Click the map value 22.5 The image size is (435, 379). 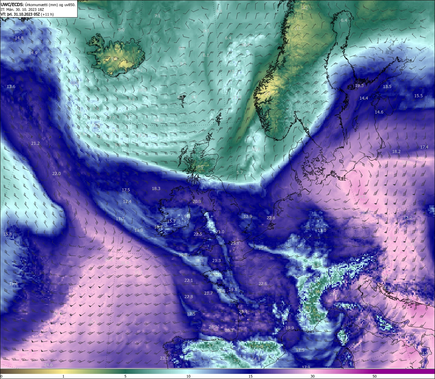click(198, 234)
